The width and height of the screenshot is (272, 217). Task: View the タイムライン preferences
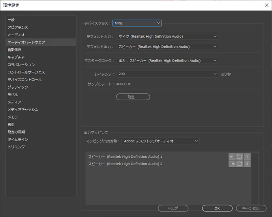point(41,139)
